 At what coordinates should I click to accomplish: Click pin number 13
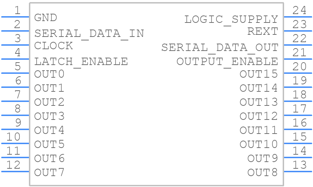(x=299, y=165)
